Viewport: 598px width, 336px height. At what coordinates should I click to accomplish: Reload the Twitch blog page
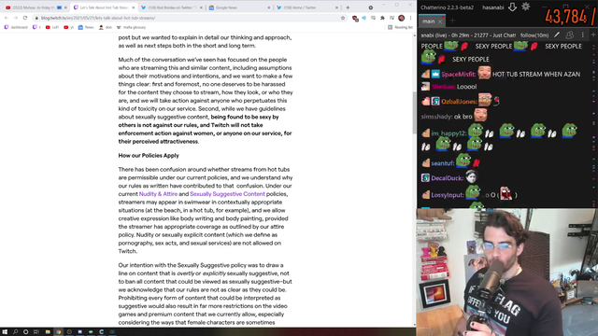(x=25, y=18)
